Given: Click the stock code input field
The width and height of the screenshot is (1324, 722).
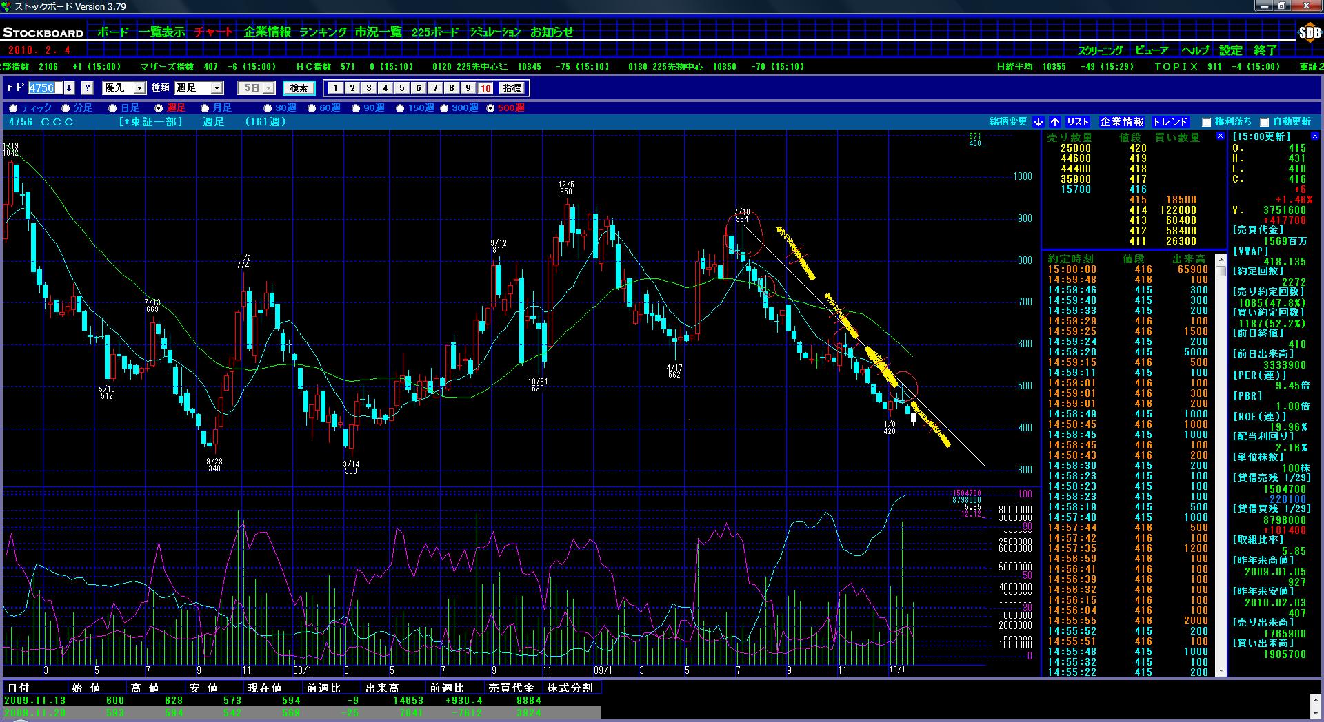Looking at the screenshot, I should click(44, 88).
